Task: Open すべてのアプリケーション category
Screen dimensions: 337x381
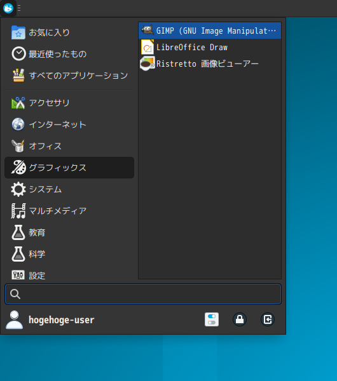Action: (x=69, y=76)
